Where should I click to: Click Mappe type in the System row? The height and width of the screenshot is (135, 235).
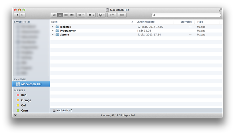click(201, 35)
